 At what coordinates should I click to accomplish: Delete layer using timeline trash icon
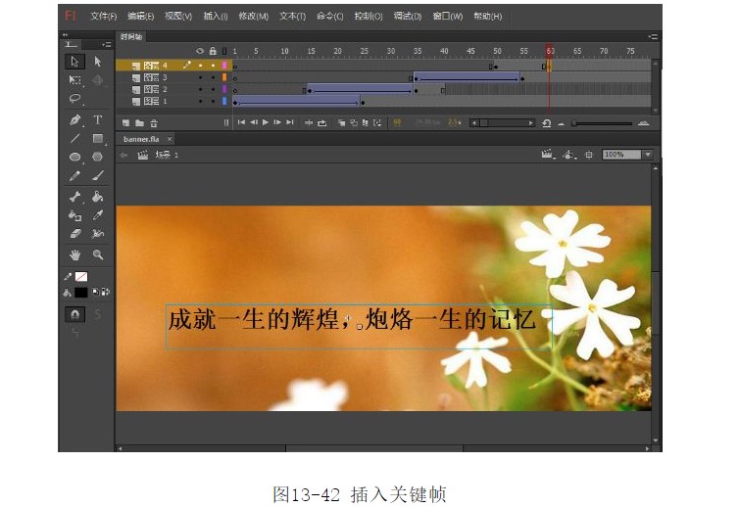click(x=154, y=123)
